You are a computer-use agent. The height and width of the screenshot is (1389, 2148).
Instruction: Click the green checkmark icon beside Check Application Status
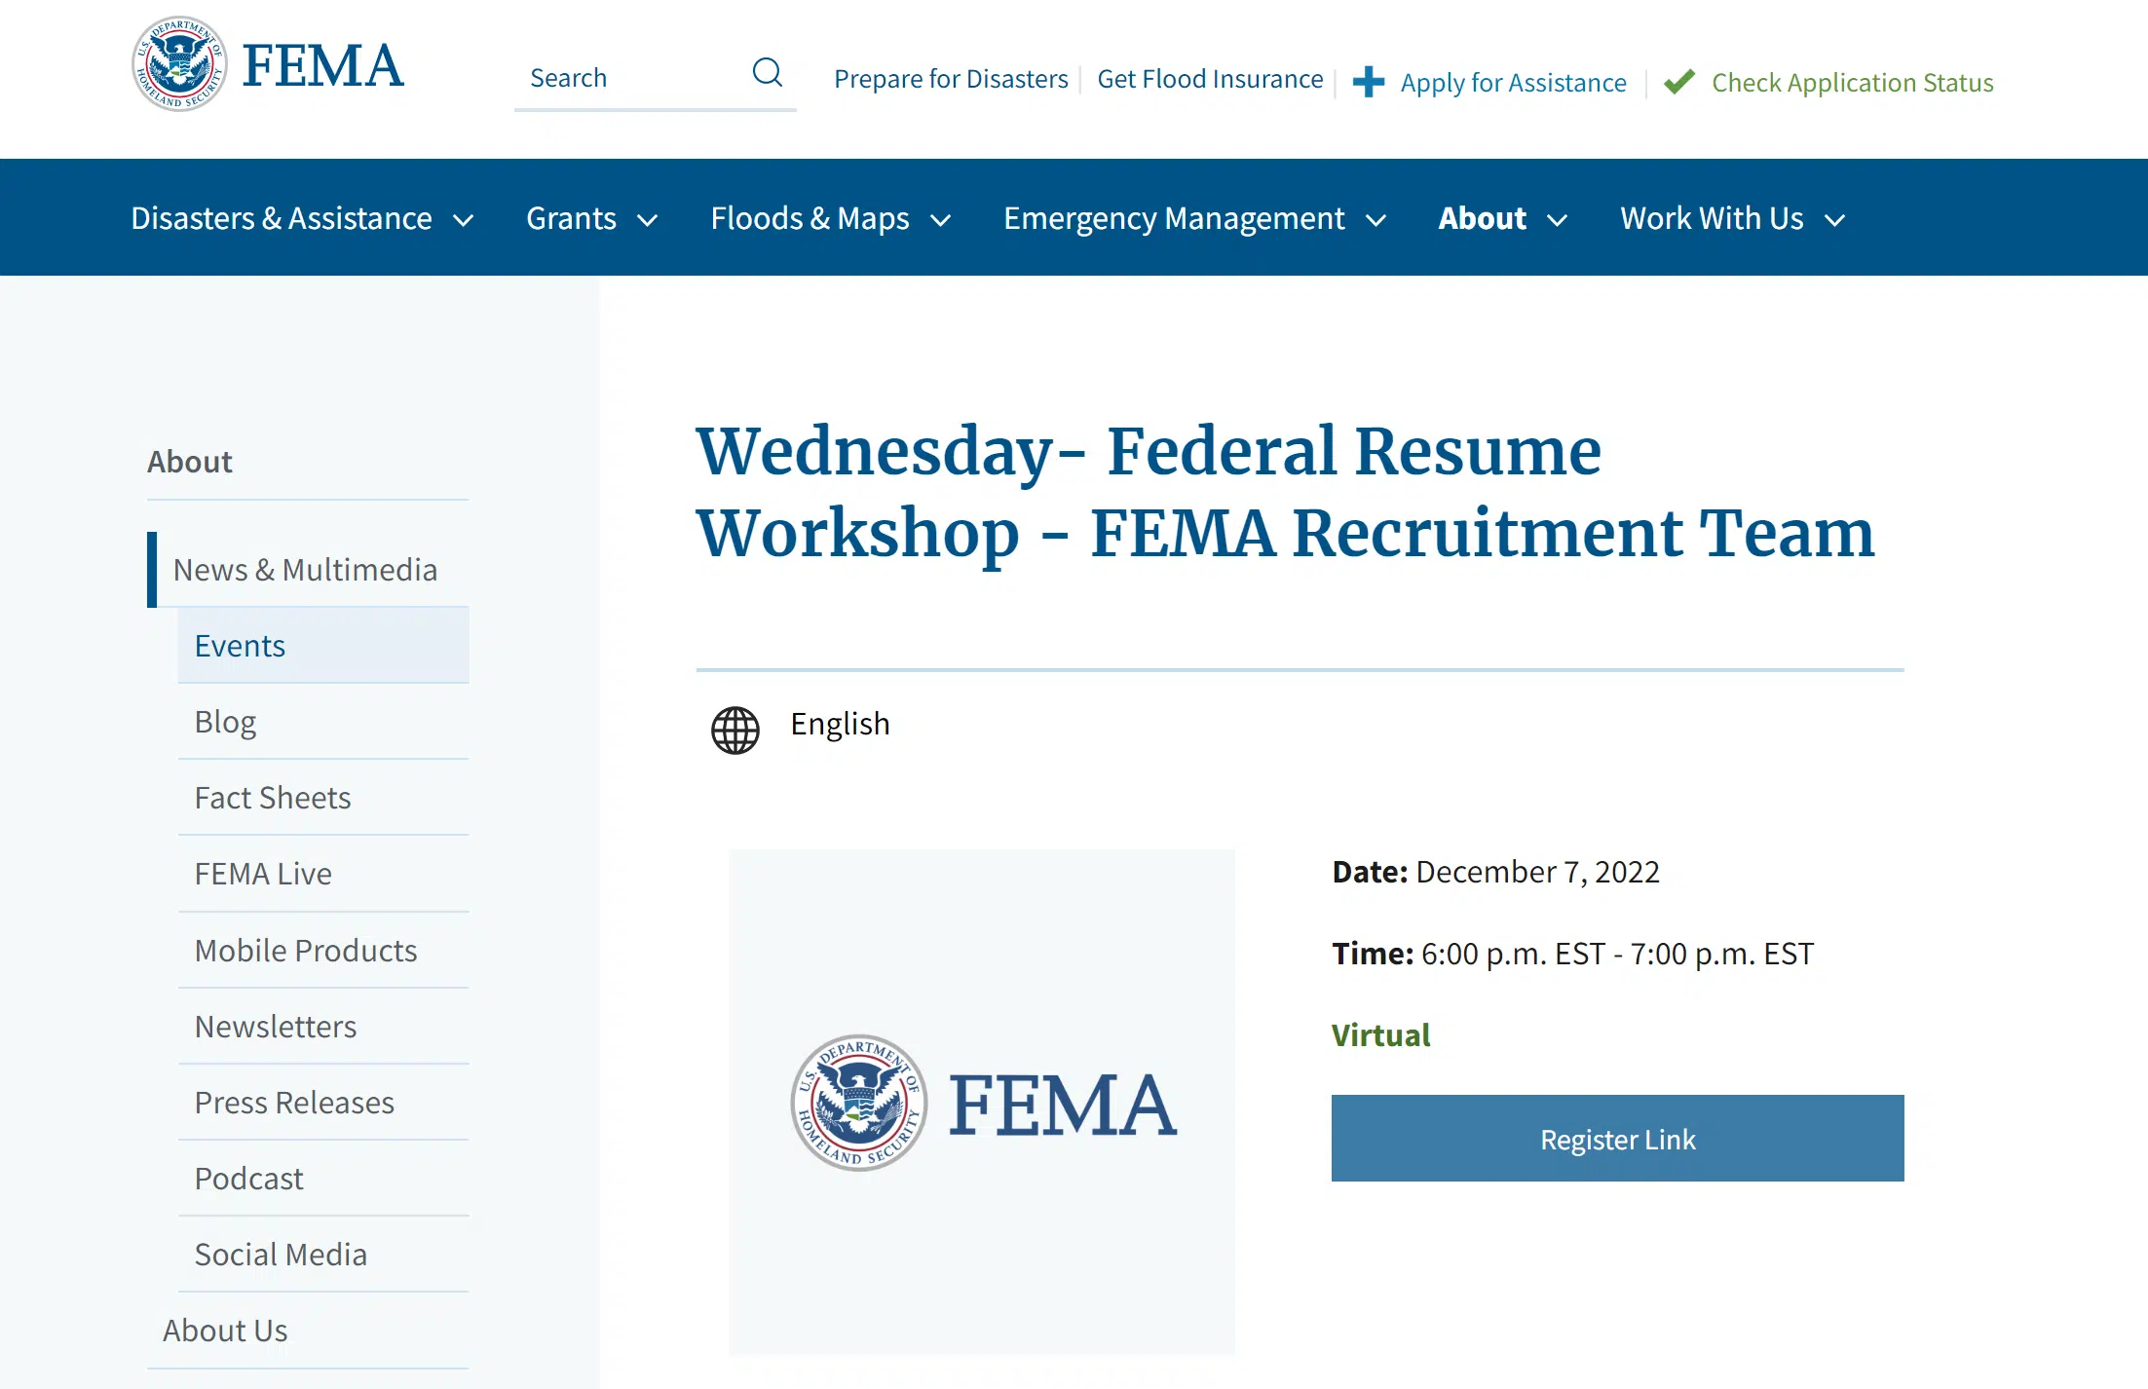click(x=1679, y=82)
